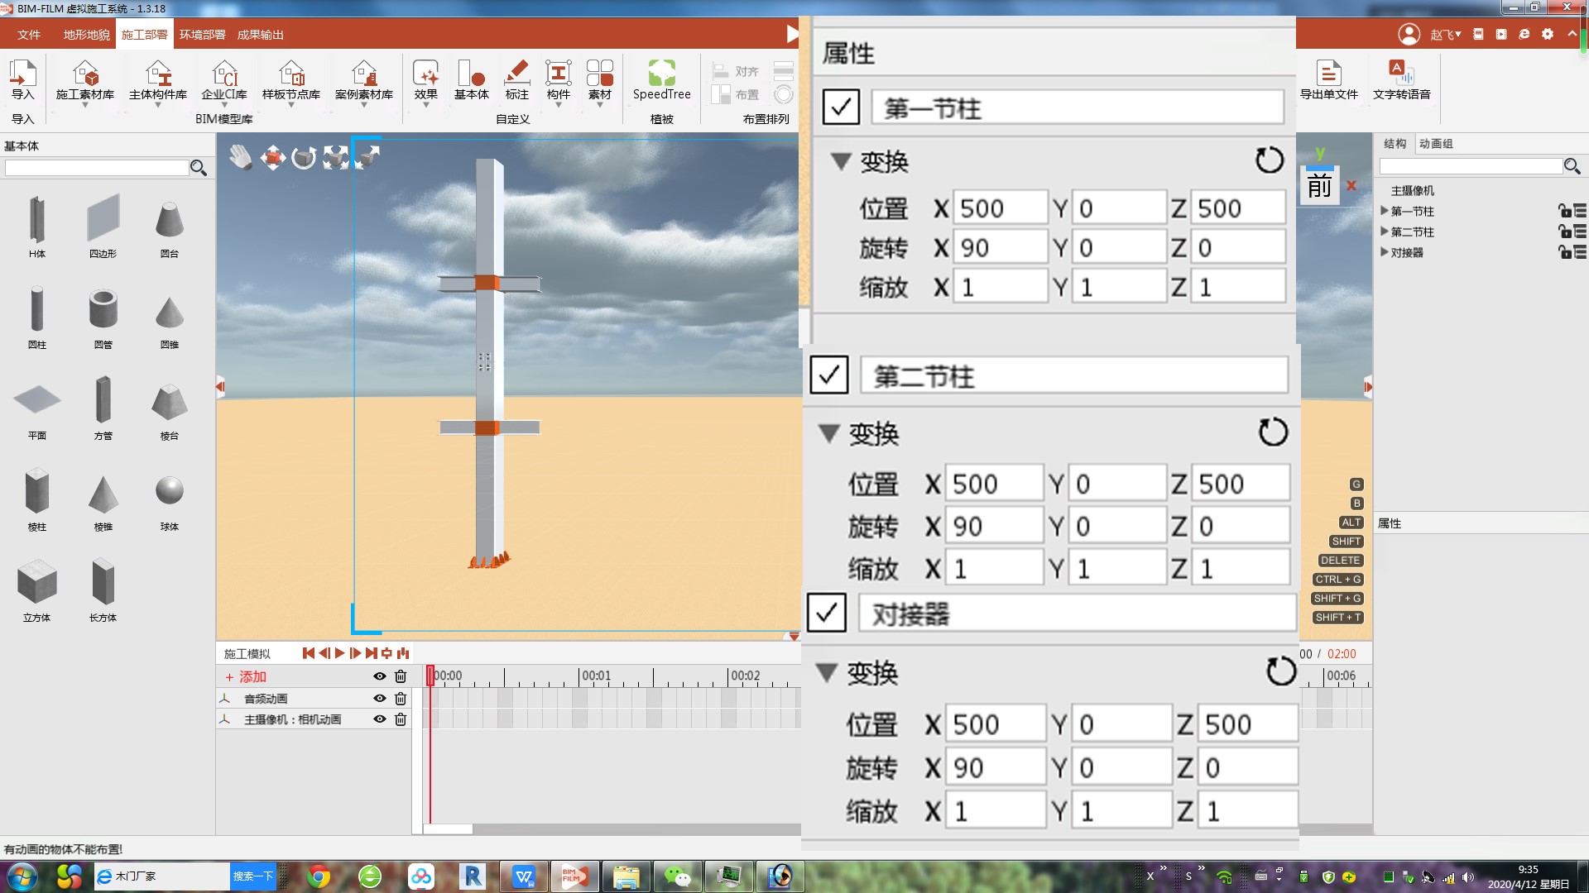Click the timeline horizontal scrollbar thumb
Image resolution: width=1589 pixels, height=893 pixels.
click(448, 829)
